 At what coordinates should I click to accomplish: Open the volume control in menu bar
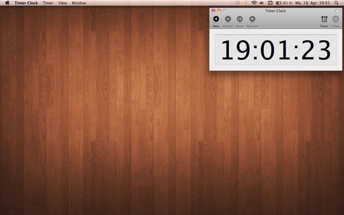(262, 3)
